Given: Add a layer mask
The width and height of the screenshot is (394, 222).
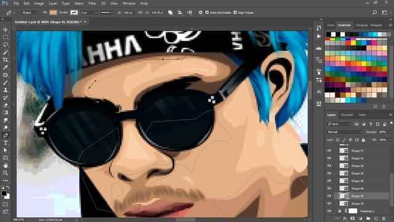Looking at the screenshot, I should pyautogui.click(x=353, y=218).
